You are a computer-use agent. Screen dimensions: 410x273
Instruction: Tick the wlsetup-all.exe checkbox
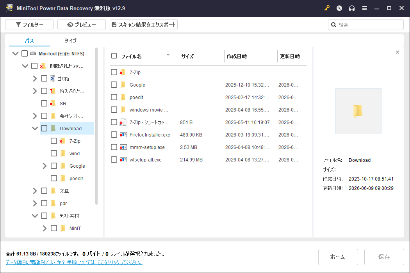pos(114,160)
